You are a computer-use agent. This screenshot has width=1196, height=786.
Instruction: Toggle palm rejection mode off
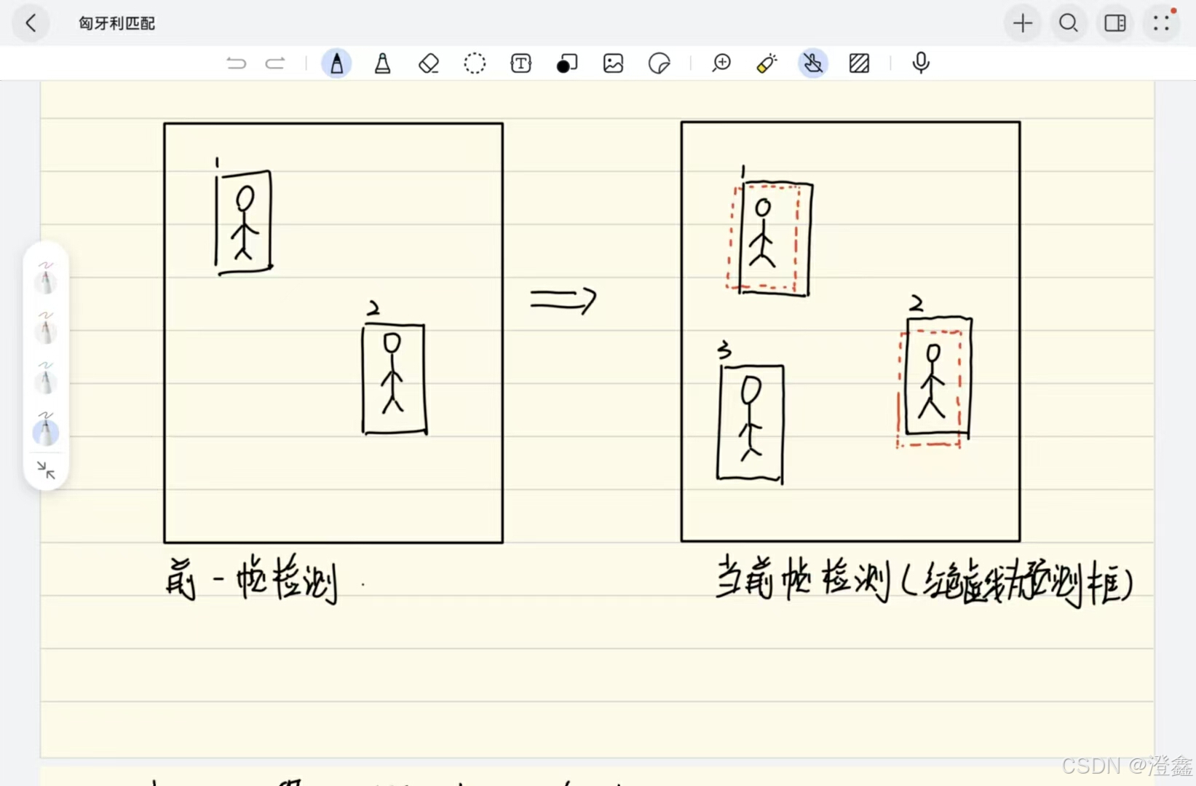pos(814,63)
